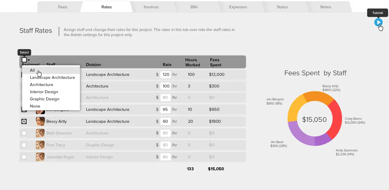Edit Bessy Artly's hourly rate field
The height and width of the screenshot is (190, 389).
point(165,121)
